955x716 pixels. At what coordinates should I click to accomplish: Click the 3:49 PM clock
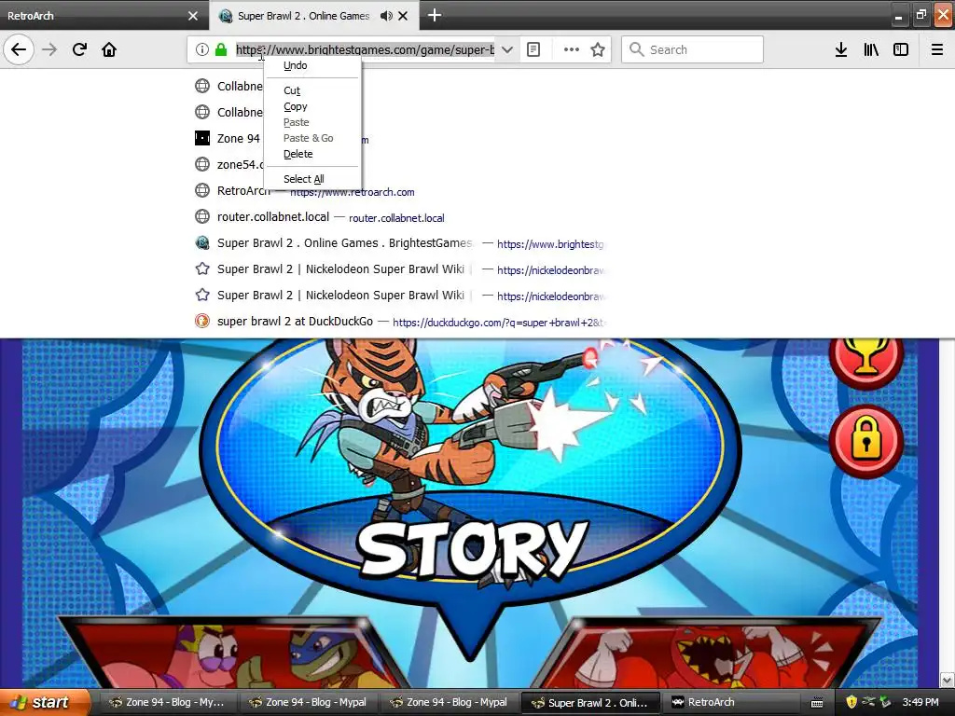[x=920, y=702]
